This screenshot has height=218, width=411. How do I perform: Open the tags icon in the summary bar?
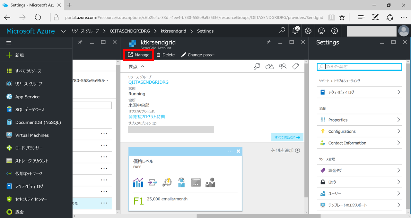pyautogui.click(x=295, y=66)
